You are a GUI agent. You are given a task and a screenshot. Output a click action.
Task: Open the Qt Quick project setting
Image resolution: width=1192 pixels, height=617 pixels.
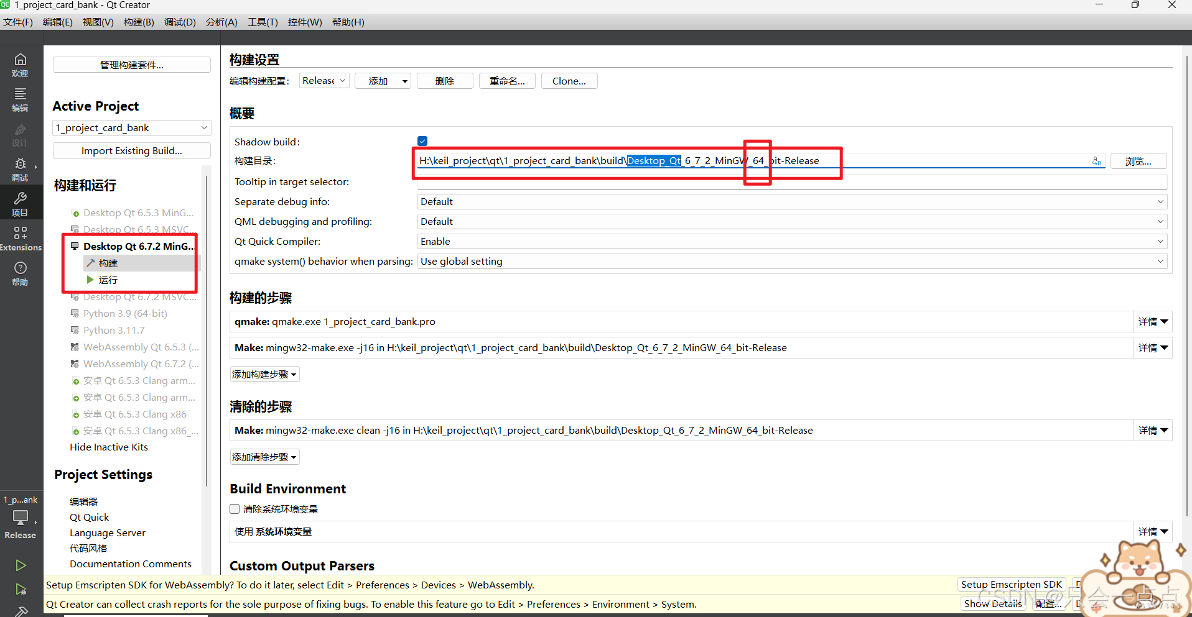click(89, 517)
